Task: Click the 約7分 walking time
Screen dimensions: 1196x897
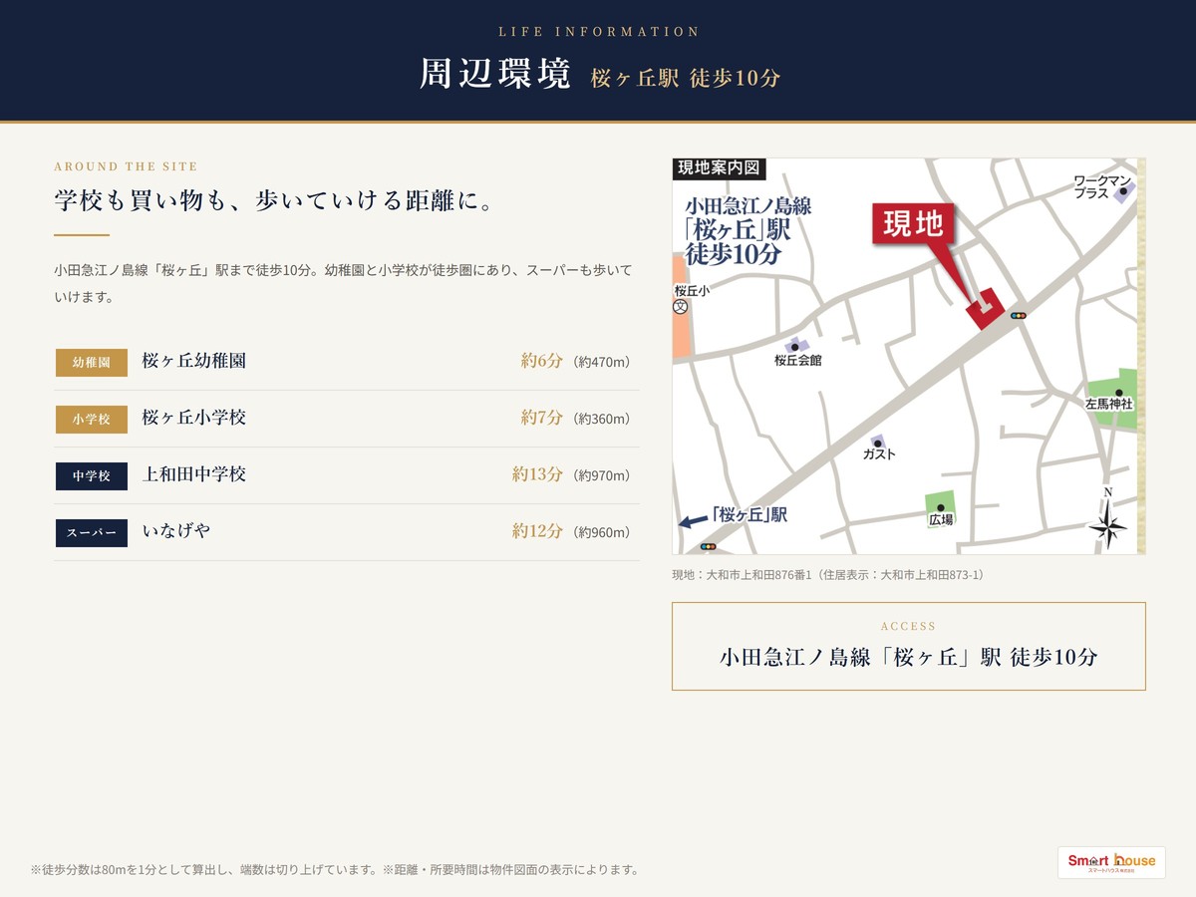Action: (541, 418)
